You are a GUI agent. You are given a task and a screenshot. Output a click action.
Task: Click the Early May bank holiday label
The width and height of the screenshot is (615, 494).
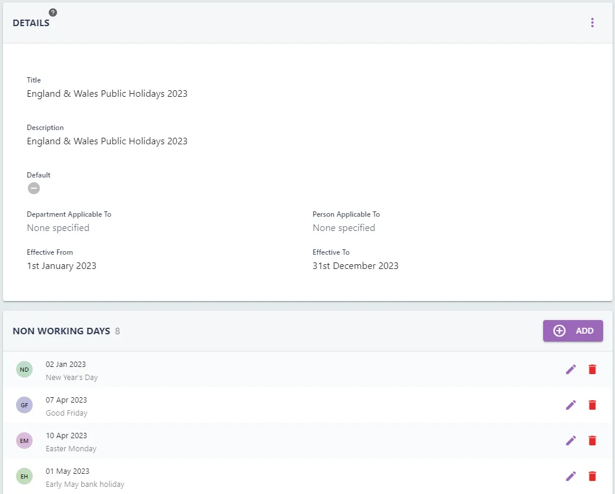click(85, 484)
